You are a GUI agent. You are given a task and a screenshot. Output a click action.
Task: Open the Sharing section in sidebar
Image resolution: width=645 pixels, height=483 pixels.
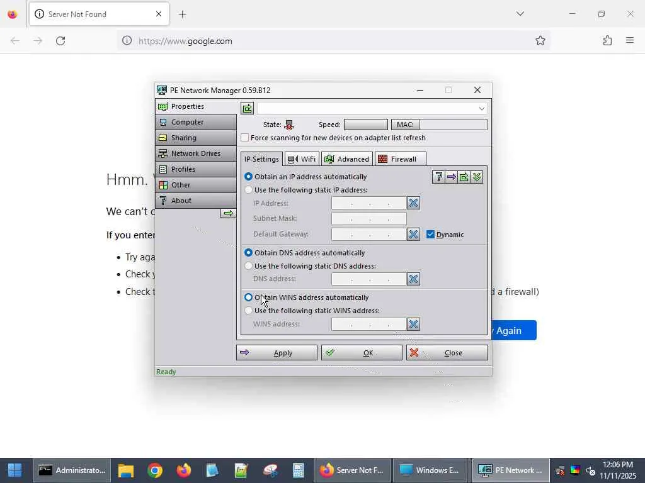[196, 138]
